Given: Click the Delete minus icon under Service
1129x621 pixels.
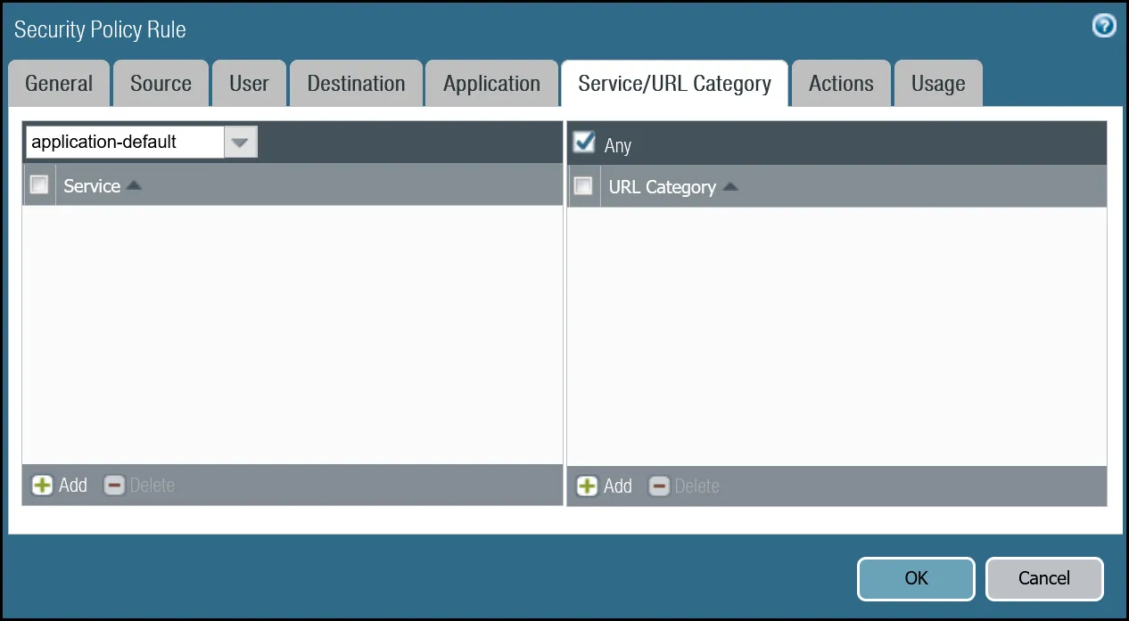Looking at the screenshot, I should click(114, 485).
